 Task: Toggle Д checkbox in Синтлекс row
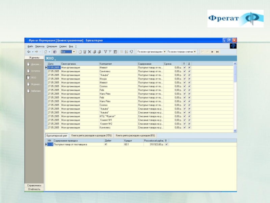pos(189,71)
